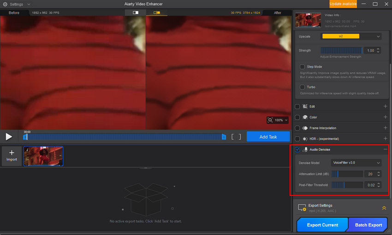Set trim end with right bracket icon

240,137
